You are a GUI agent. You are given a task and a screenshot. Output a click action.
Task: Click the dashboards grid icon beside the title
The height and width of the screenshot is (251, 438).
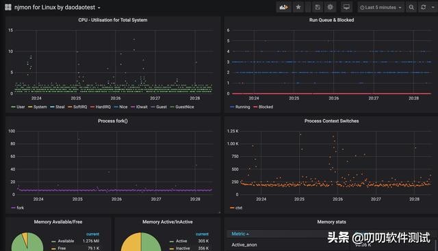point(8,8)
